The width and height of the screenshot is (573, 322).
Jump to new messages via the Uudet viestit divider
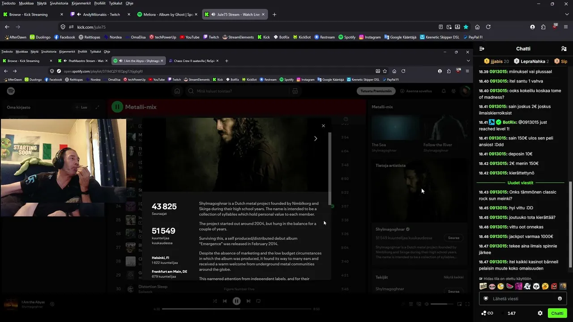(520, 183)
